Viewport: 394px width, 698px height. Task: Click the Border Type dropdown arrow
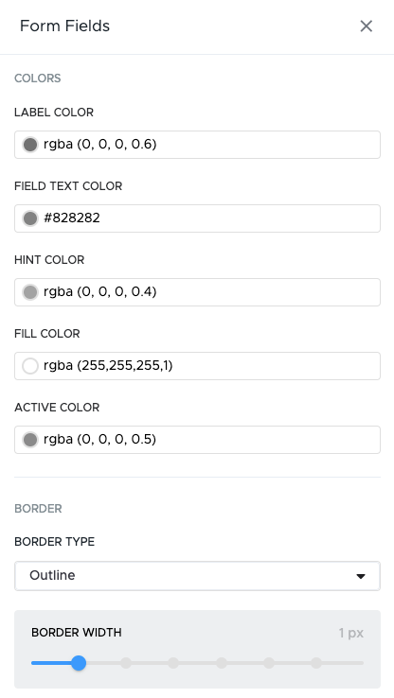(361, 577)
